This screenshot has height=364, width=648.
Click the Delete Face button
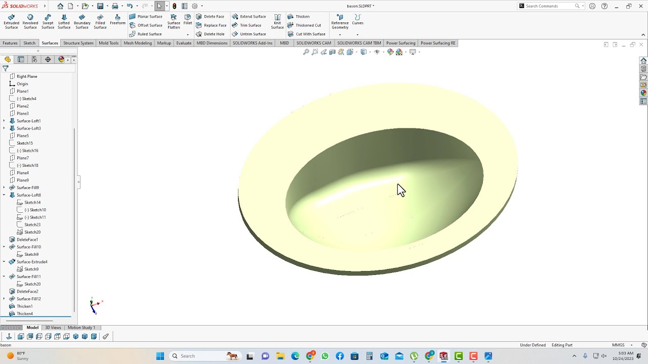[x=210, y=17]
